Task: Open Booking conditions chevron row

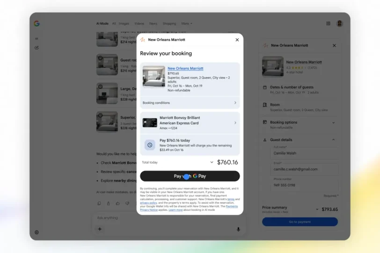Action: [190, 103]
